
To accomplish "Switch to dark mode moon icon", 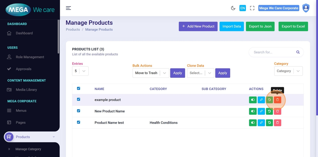I will (233, 8).
